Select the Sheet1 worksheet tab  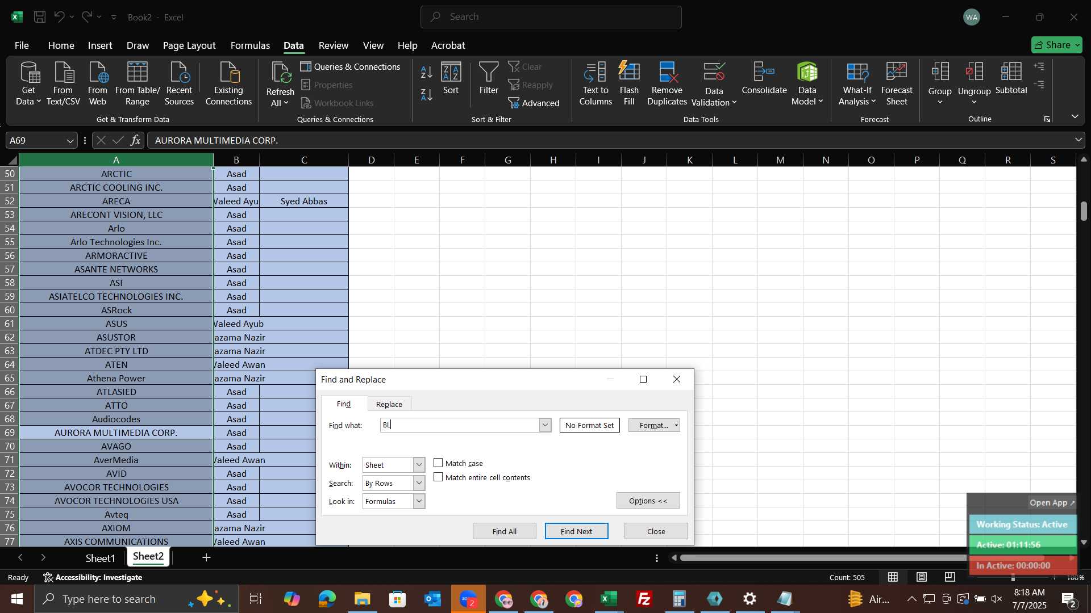pos(100,558)
